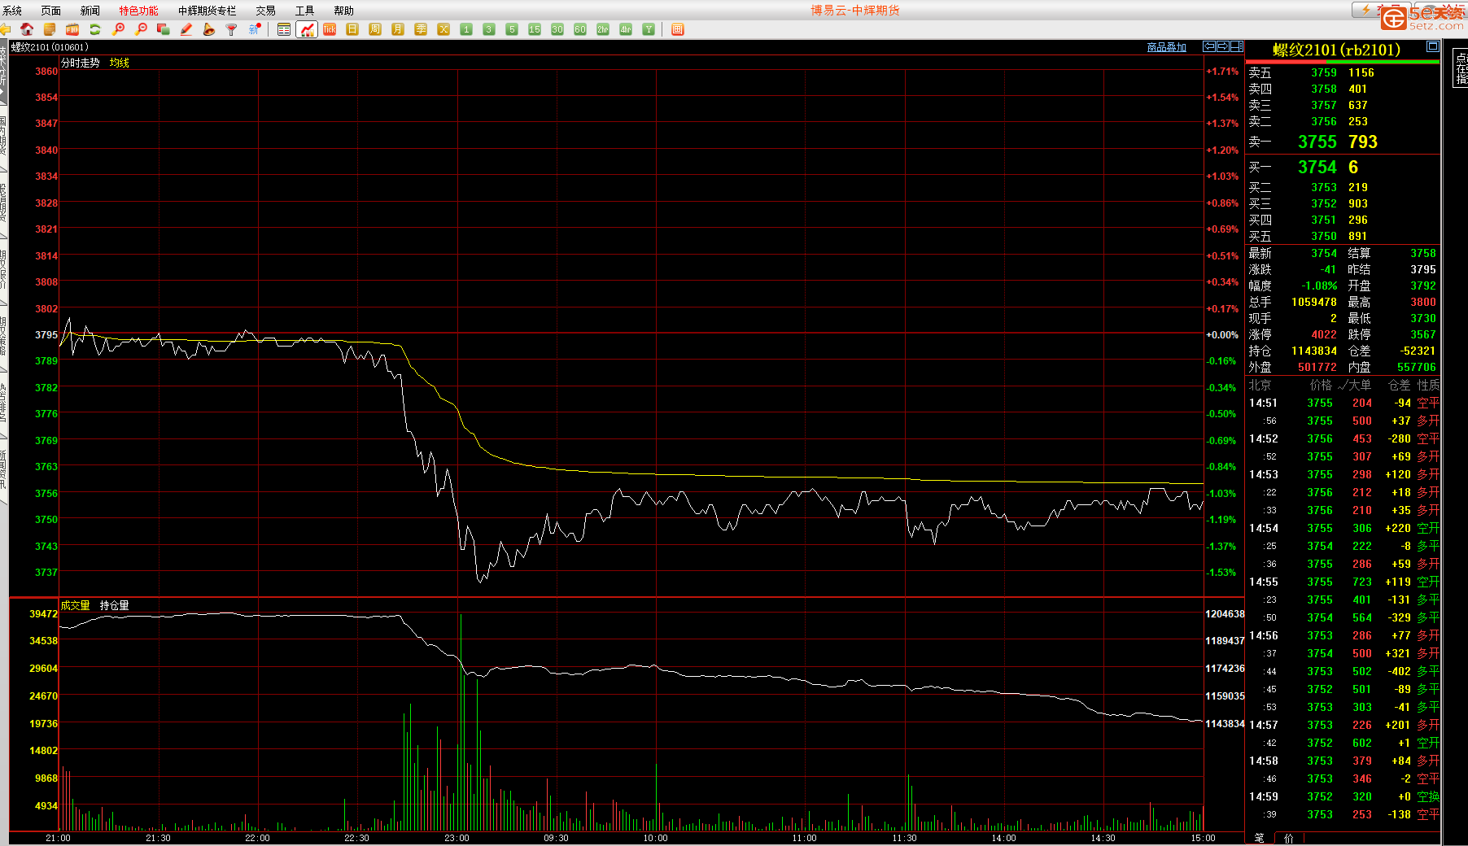The image size is (1468, 846).
Task: Select the 5-minute period button
Action: (x=512, y=29)
